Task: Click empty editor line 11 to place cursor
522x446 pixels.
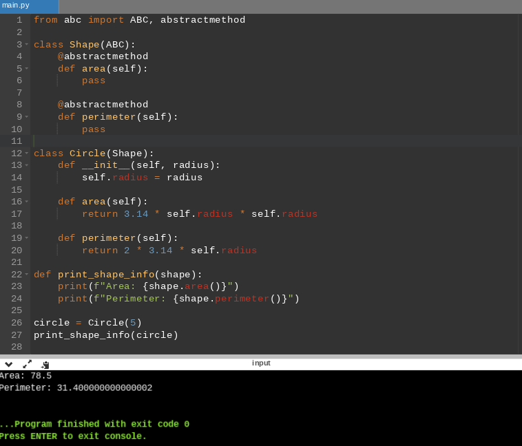Action: (x=276, y=141)
